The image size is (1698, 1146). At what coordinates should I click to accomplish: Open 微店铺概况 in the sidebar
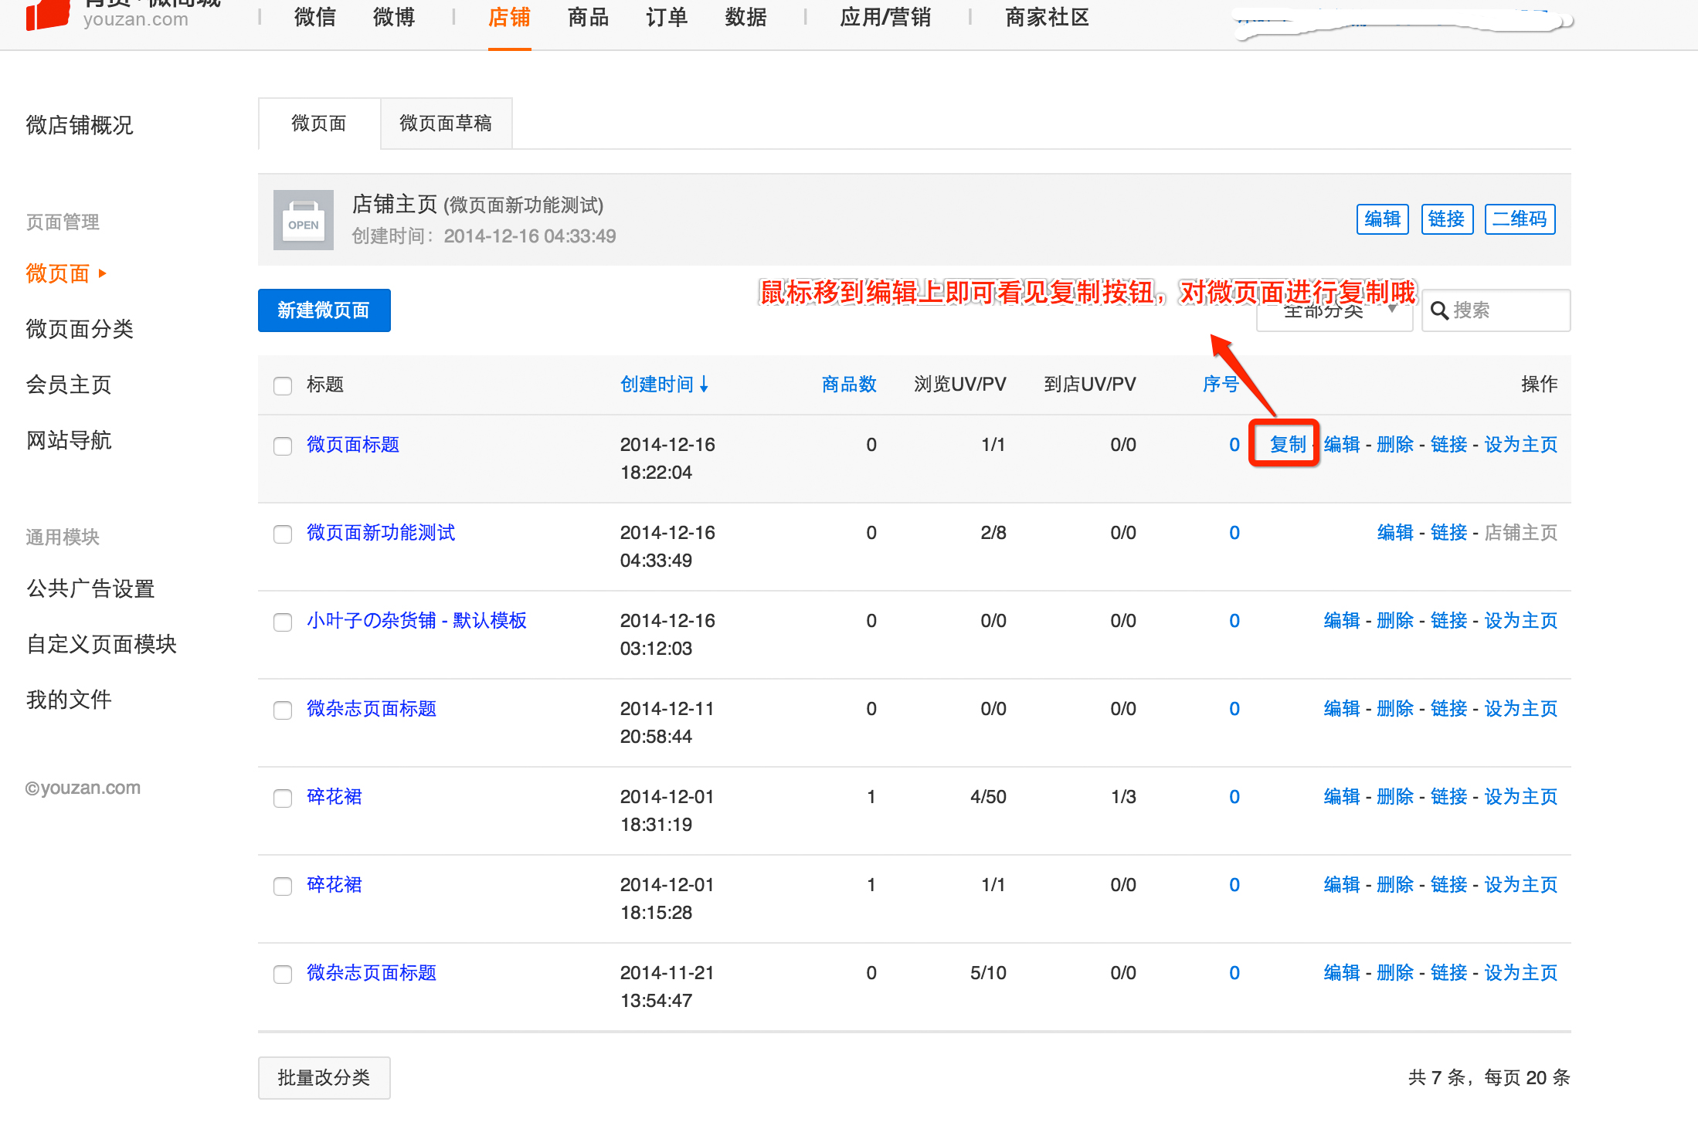pyautogui.click(x=80, y=125)
